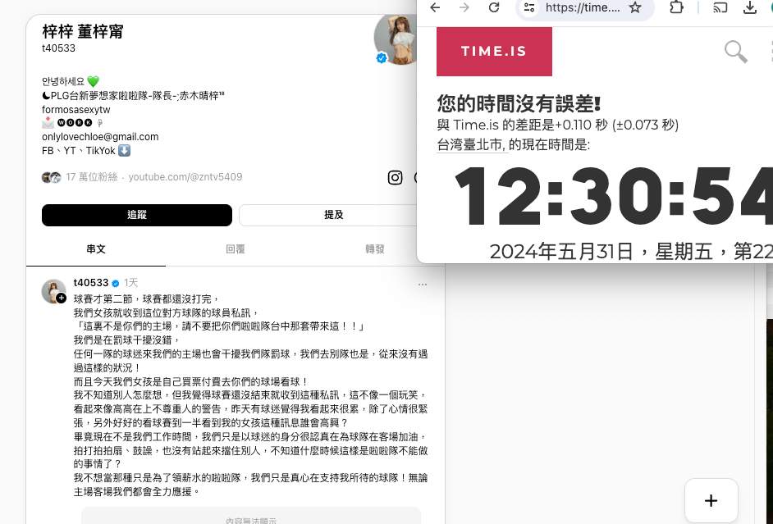The image size is (773, 524).
Task: Click the cast media icon
Action: tap(720, 7)
